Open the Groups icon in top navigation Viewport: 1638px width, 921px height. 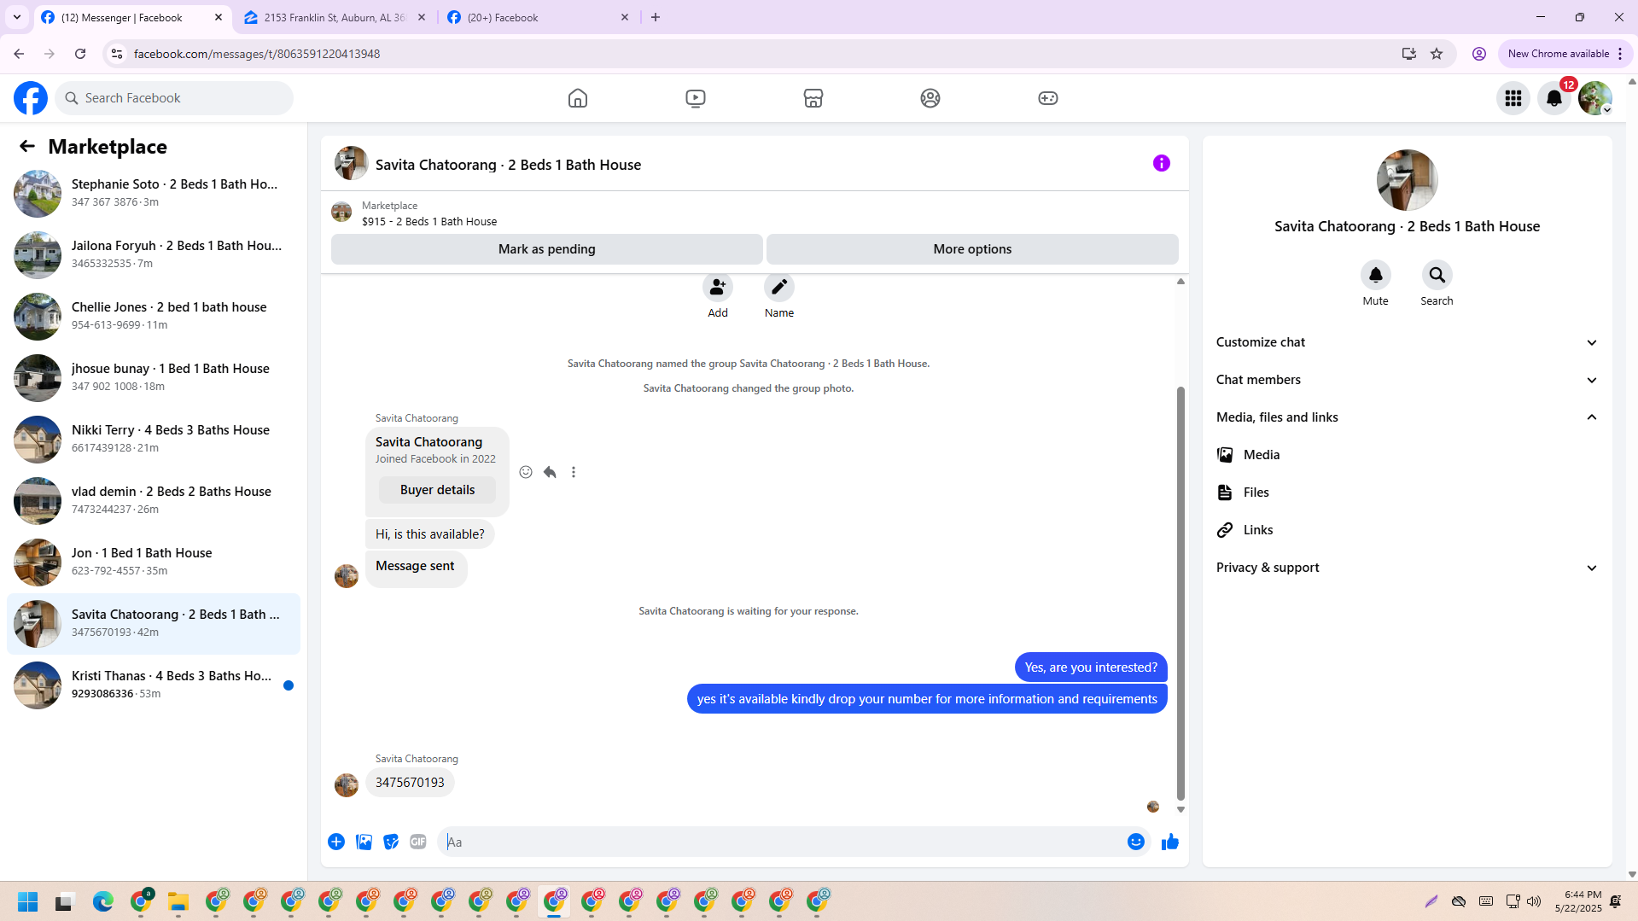click(x=930, y=98)
